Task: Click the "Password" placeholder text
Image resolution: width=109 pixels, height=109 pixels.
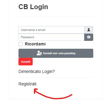Action: (x=27, y=37)
